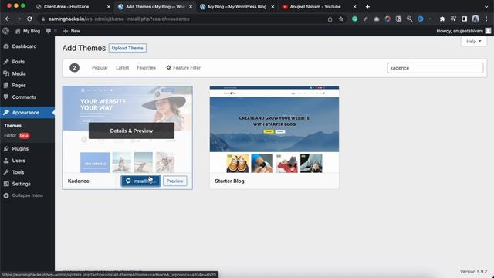Click the browser address bar URL
Screen dimensions: 494x278
click(x=119, y=19)
